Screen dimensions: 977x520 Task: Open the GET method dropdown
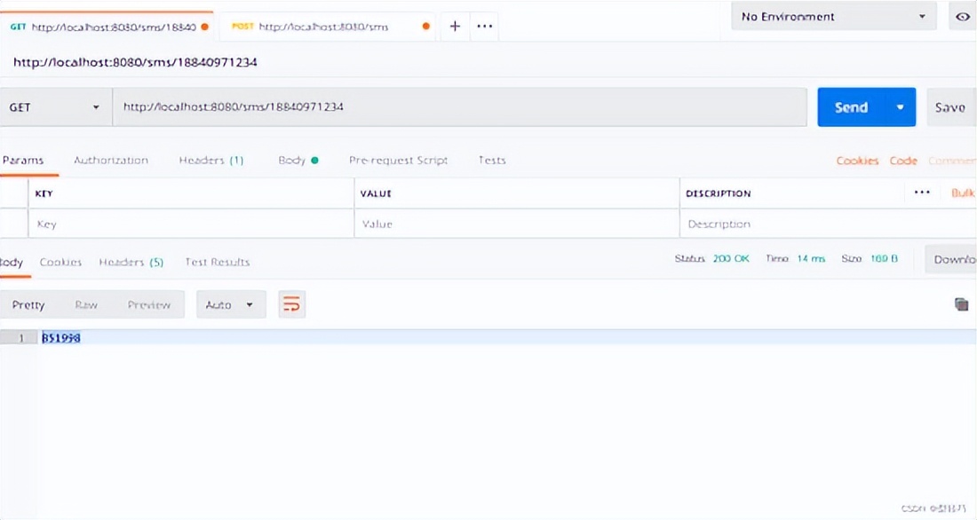click(x=55, y=107)
